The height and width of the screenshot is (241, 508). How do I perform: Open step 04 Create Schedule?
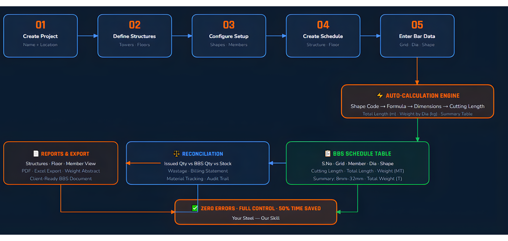[x=323, y=36]
